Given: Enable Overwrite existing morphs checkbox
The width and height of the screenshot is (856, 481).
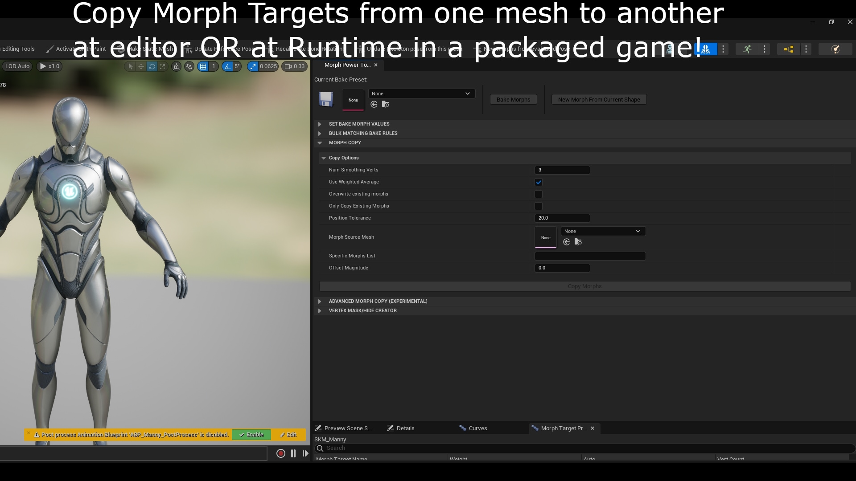Looking at the screenshot, I should [539, 194].
